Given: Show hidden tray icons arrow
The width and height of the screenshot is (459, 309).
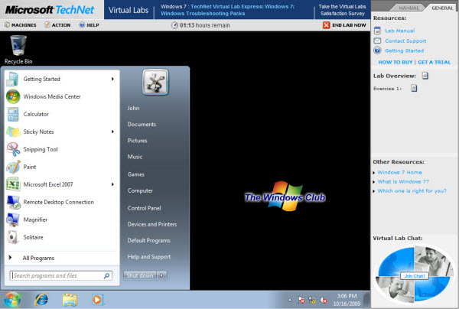Looking at the screenshot, I should [x=289, y=300].
